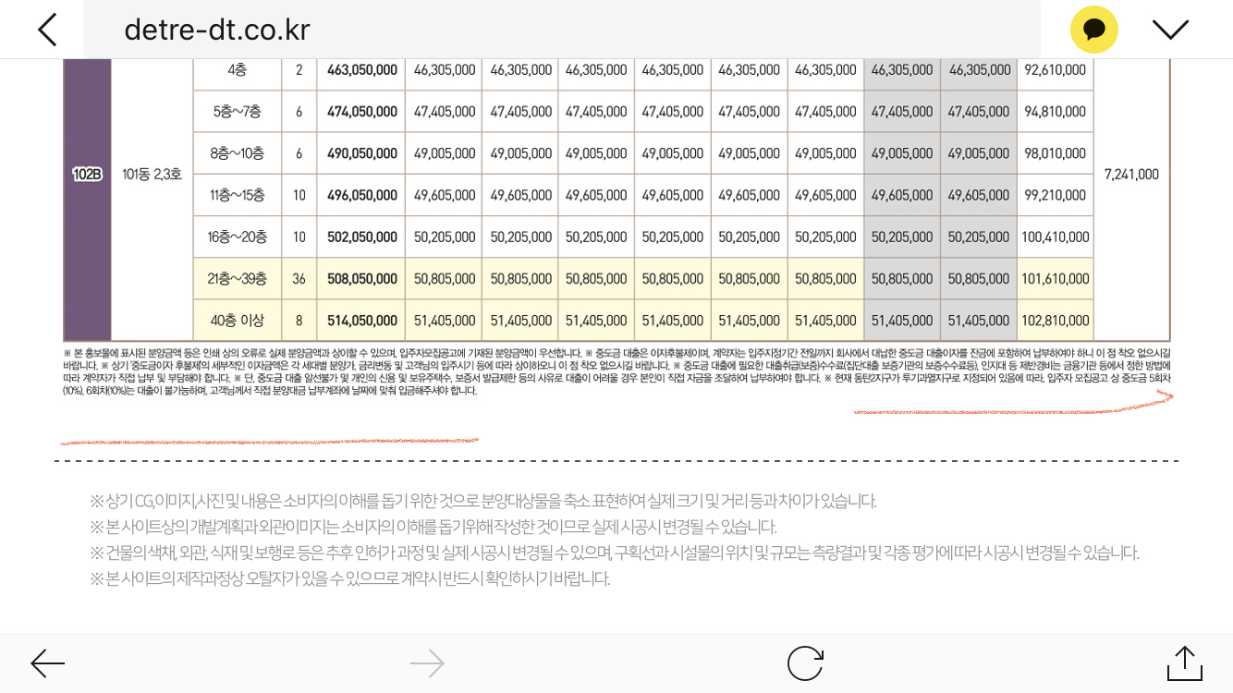Image resolution: width=1233 pixels, height=693 pixels.
Task: Tap the 463,050,000 price for 4층
Action: tap(361, 70)
